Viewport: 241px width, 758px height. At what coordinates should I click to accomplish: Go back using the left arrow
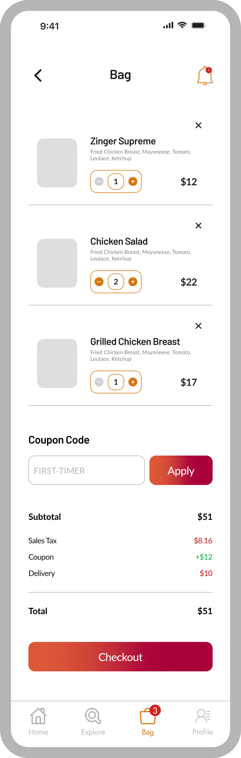(x=38, y=76)
